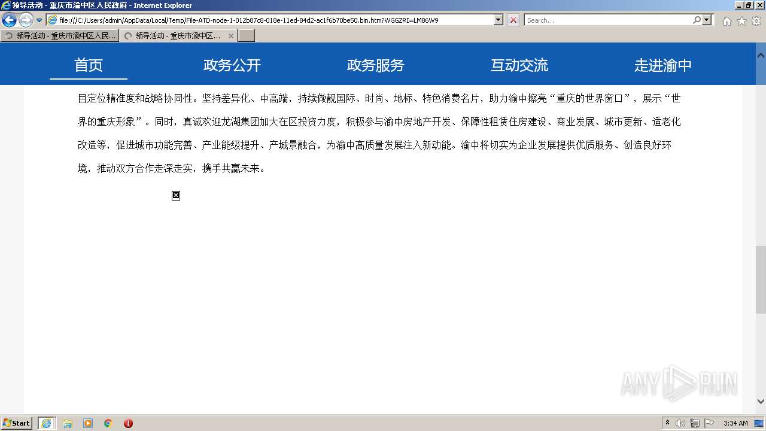Click the Search box in Internet Explorer
Image resolution: width=766 pixels, height=431 pixels.
(608, 20)
